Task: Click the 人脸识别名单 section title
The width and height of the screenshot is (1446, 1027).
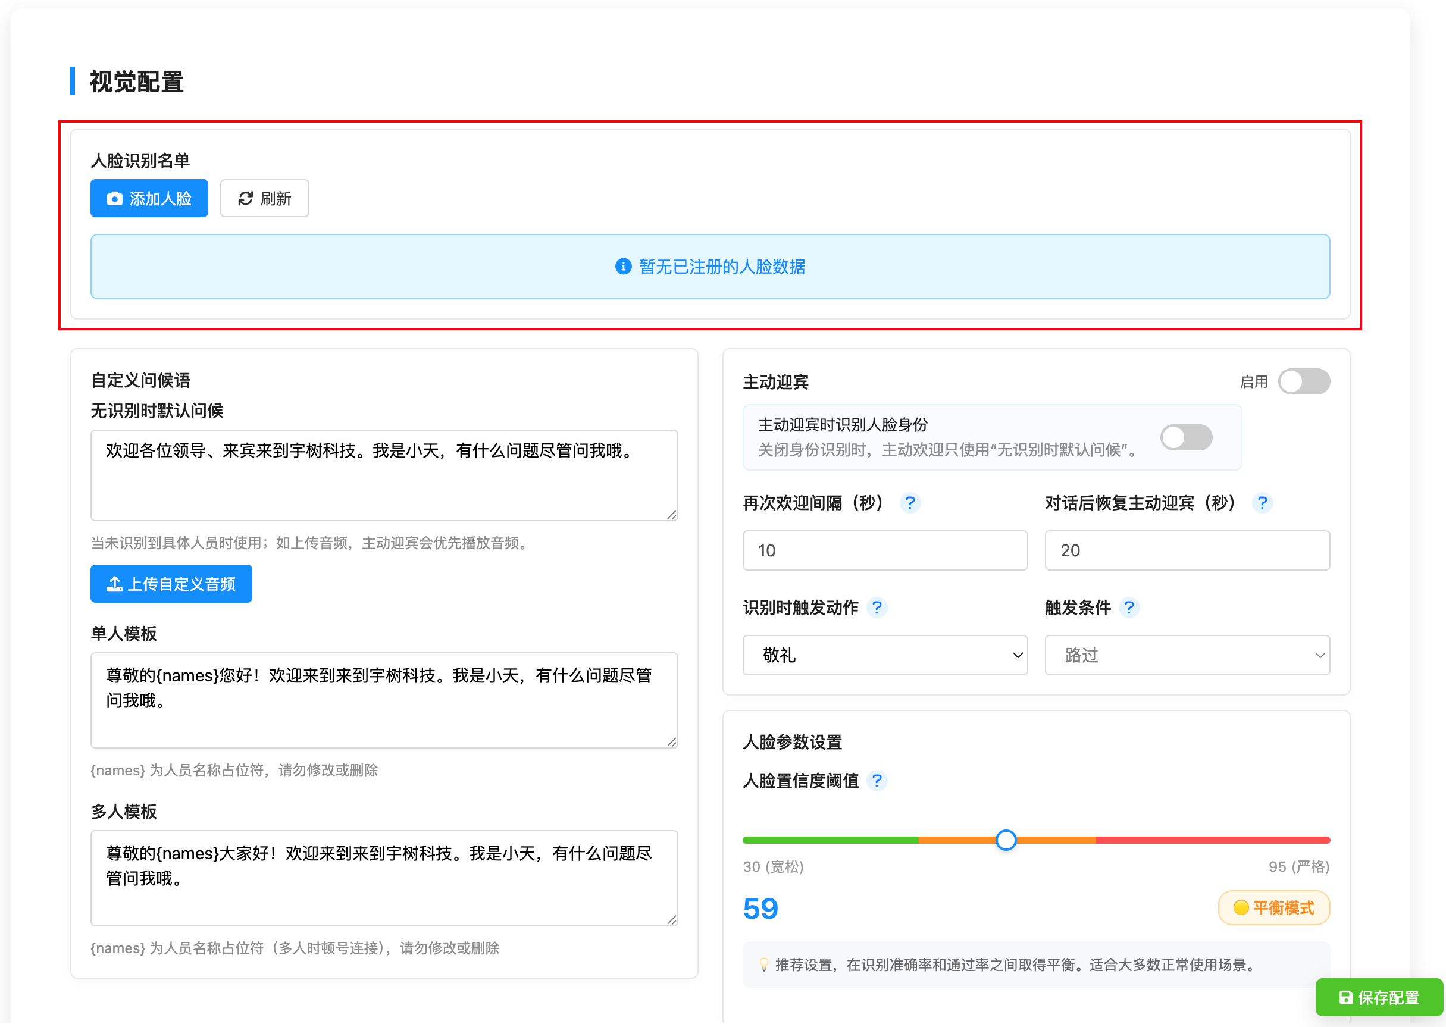Action: 140,161
